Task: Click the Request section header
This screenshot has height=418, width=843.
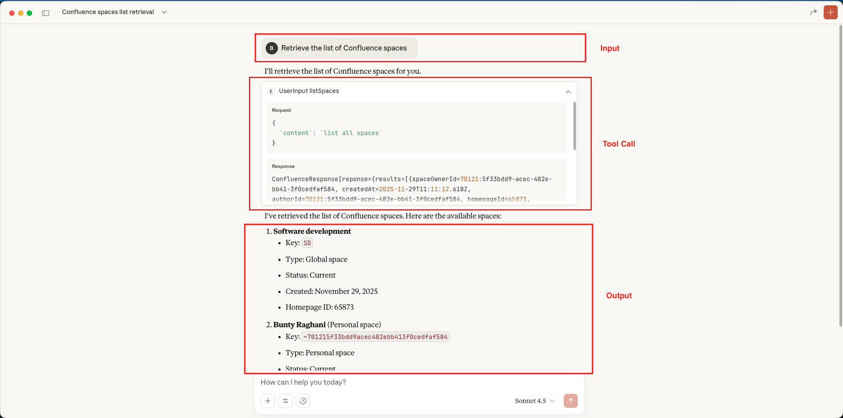Action: click(281, 110)
